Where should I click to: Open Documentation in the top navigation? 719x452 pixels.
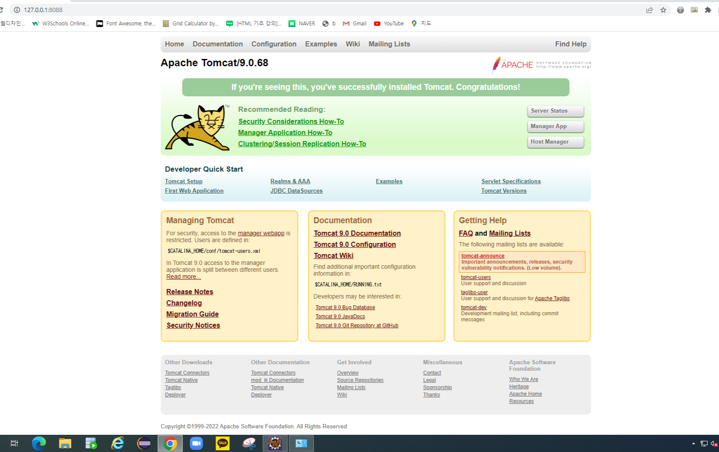[x=218, y=44]
